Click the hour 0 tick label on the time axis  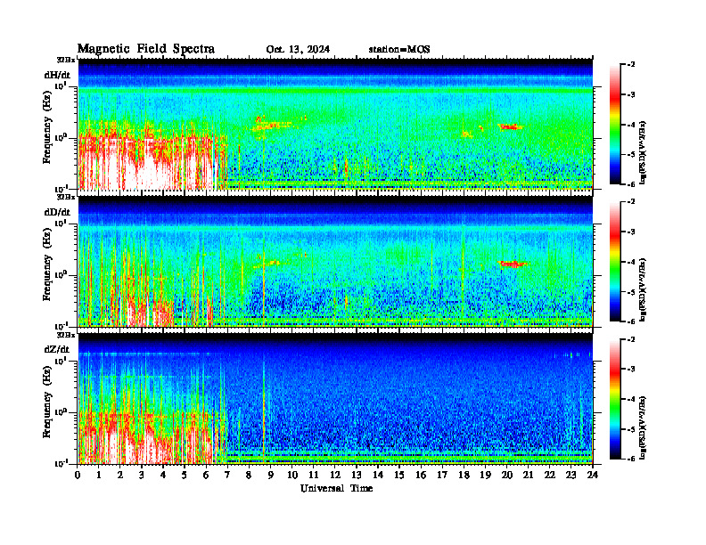(x=78, y=475)
